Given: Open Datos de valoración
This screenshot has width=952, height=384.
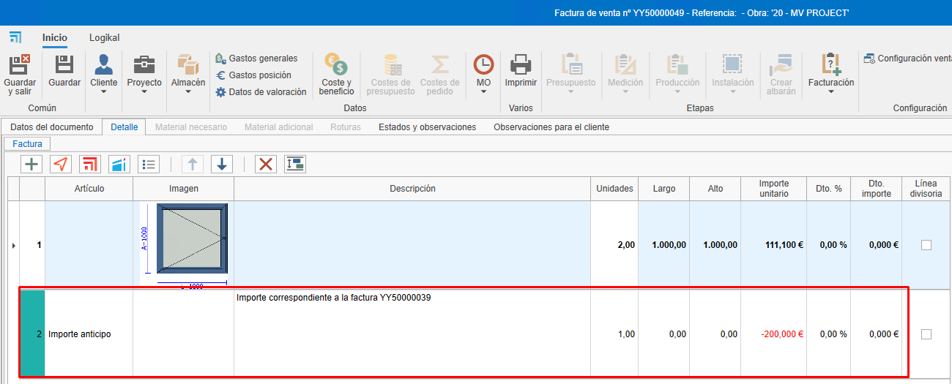Looking at the screenshot, I should (261, 91).
